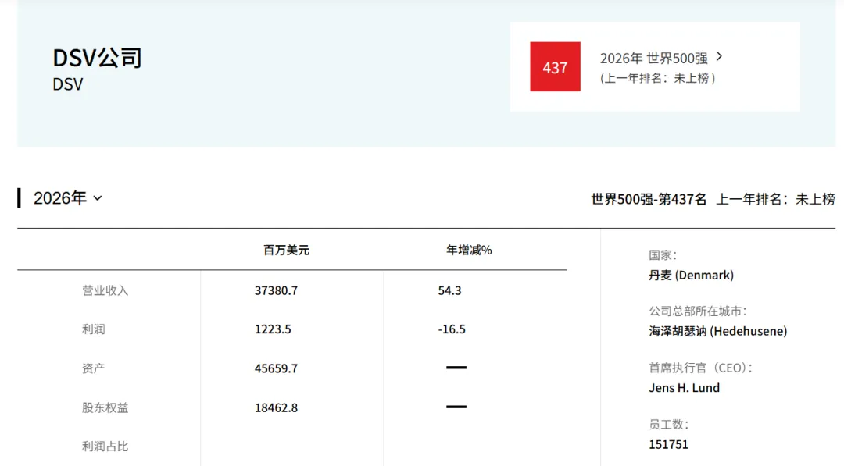Click the DSV English name subtitle
This screenshot has width=844, height=466.
(x=68, y=84)
